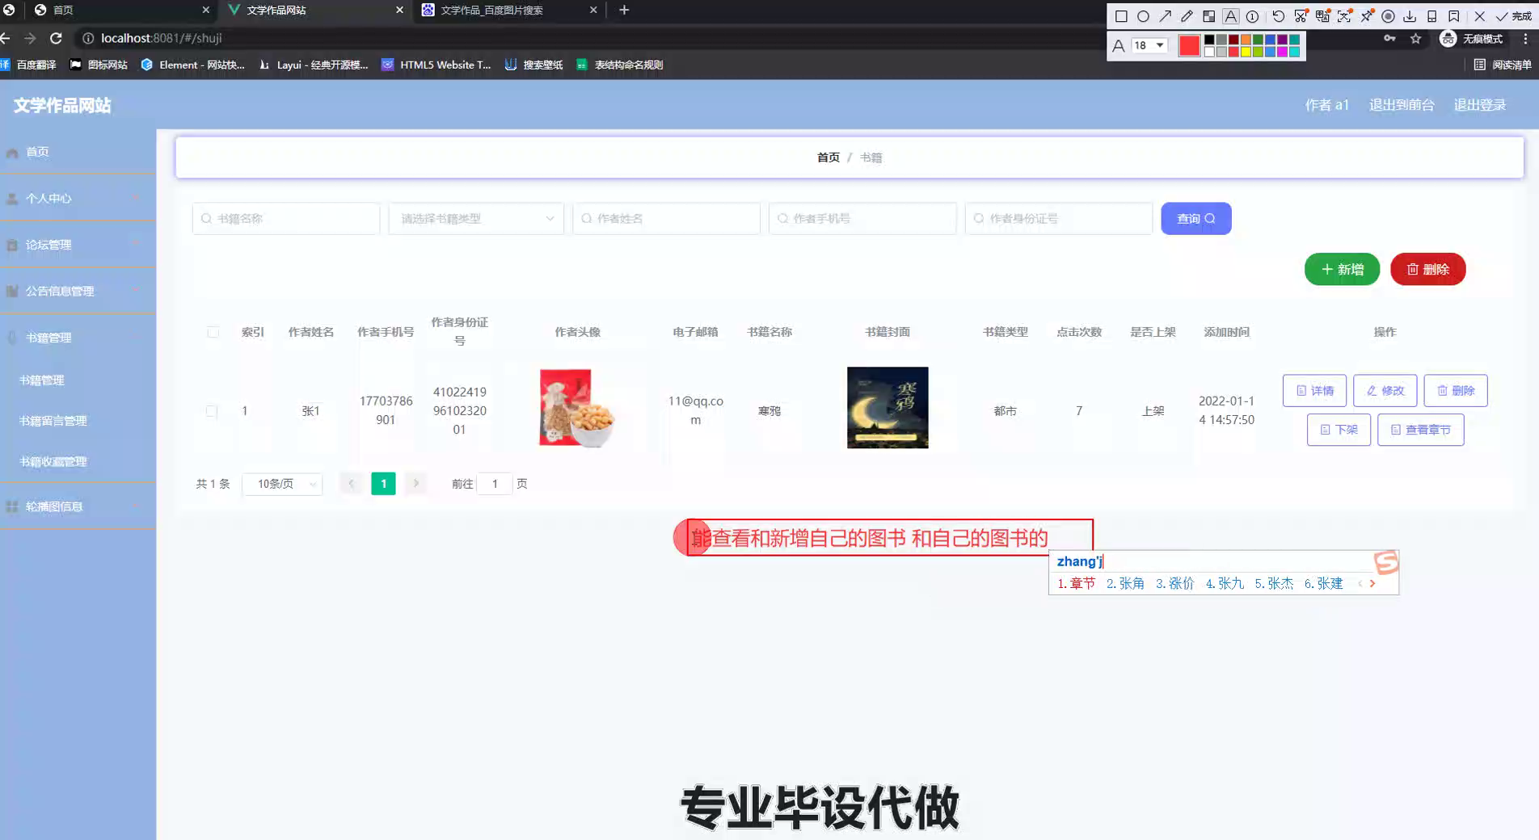Select the arrow drawing tool

pyautogui.click(x=1165, y=16)
